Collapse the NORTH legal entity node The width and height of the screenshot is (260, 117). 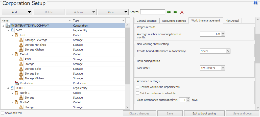coord(8,88)
